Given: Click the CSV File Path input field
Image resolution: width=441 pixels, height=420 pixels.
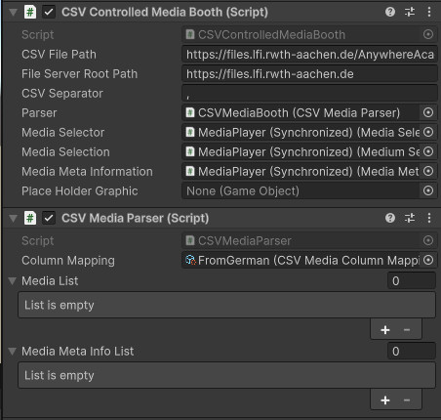Looking at the screenshot, I should pyautogui.click(x=309, y=55).
